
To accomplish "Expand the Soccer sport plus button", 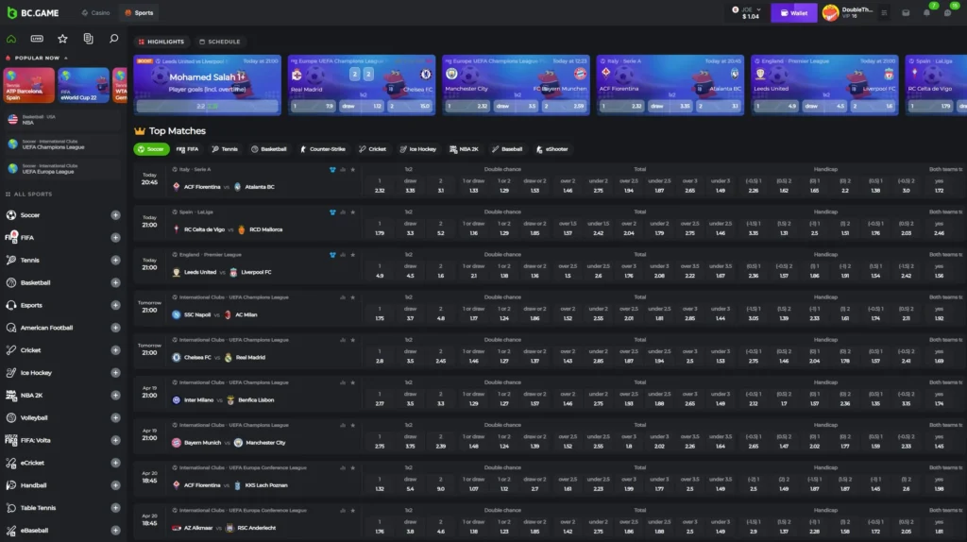I will coord(115,215).
